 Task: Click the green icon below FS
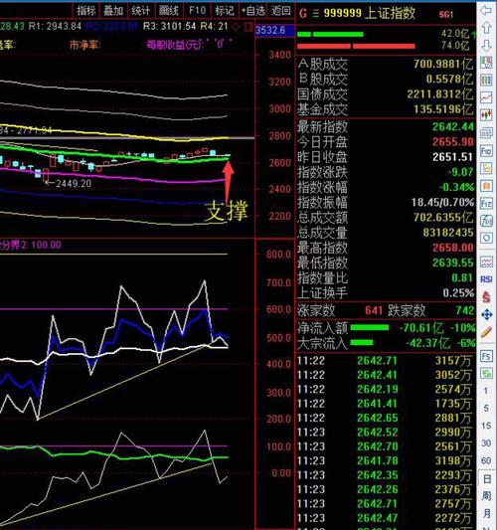click(x=486, y=374)
